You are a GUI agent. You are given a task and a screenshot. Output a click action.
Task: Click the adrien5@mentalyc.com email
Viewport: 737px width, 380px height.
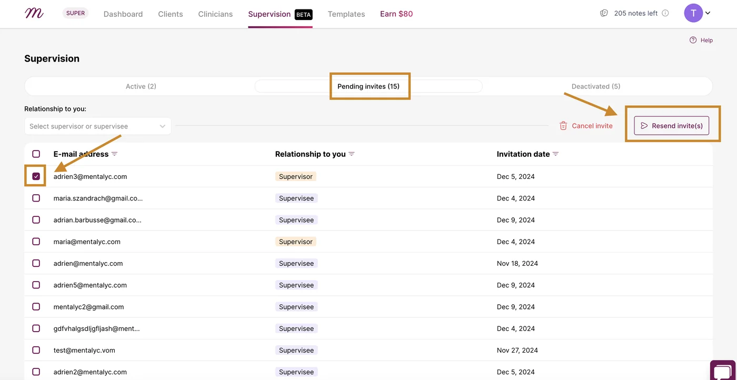[90, 285]
